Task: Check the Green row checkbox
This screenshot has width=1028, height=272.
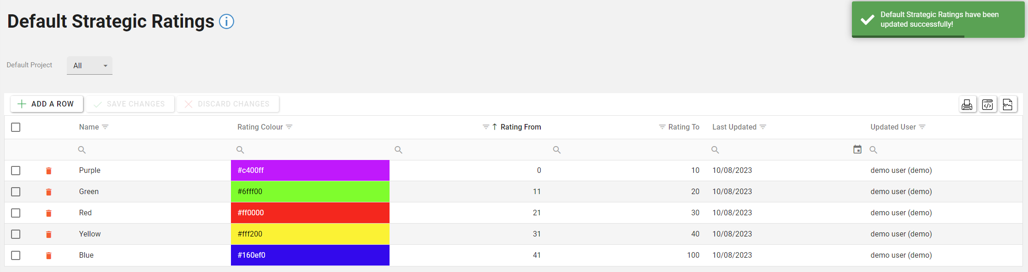Action: pos(16,192)
